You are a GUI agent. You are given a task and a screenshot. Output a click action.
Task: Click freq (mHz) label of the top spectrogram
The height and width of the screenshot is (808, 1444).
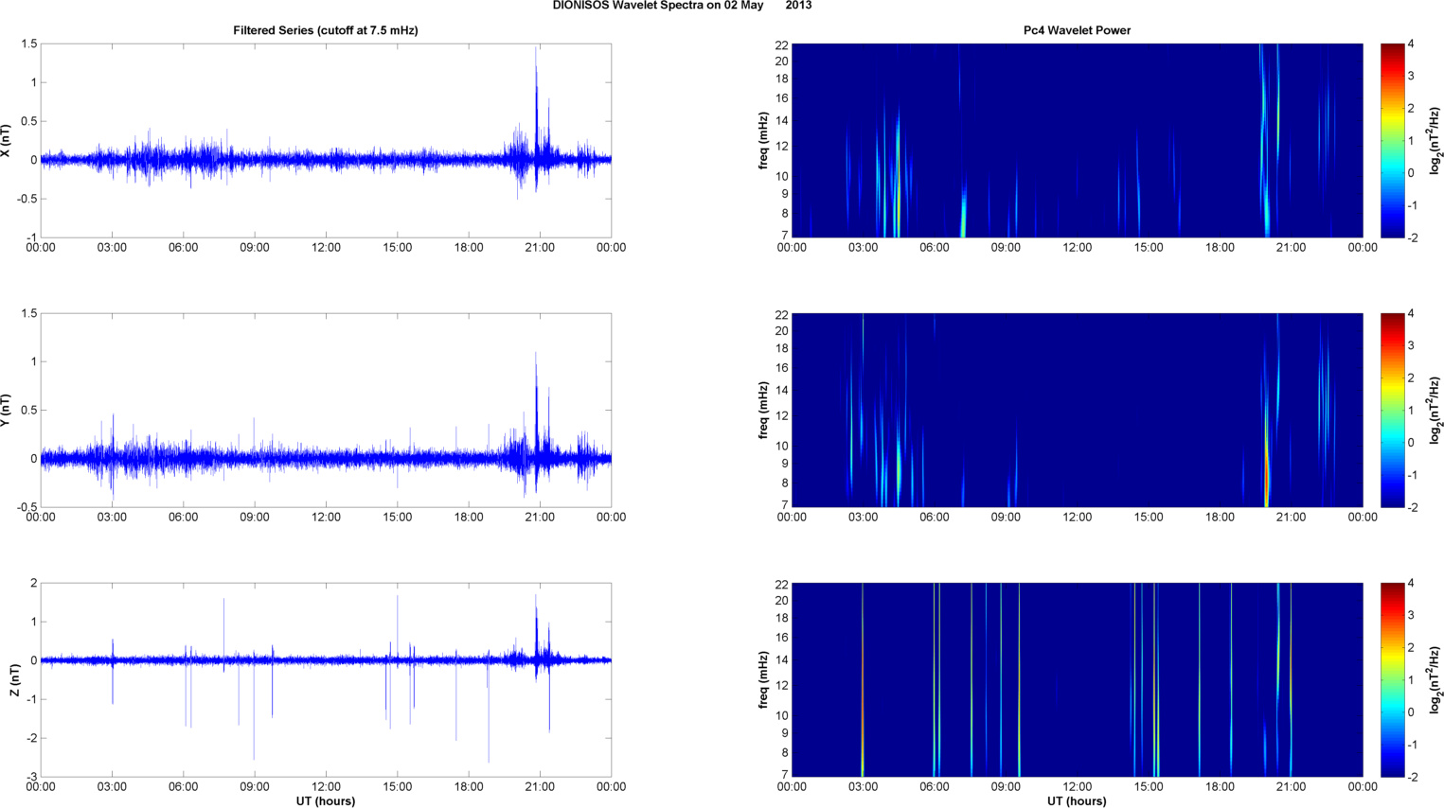pos(763,141)
